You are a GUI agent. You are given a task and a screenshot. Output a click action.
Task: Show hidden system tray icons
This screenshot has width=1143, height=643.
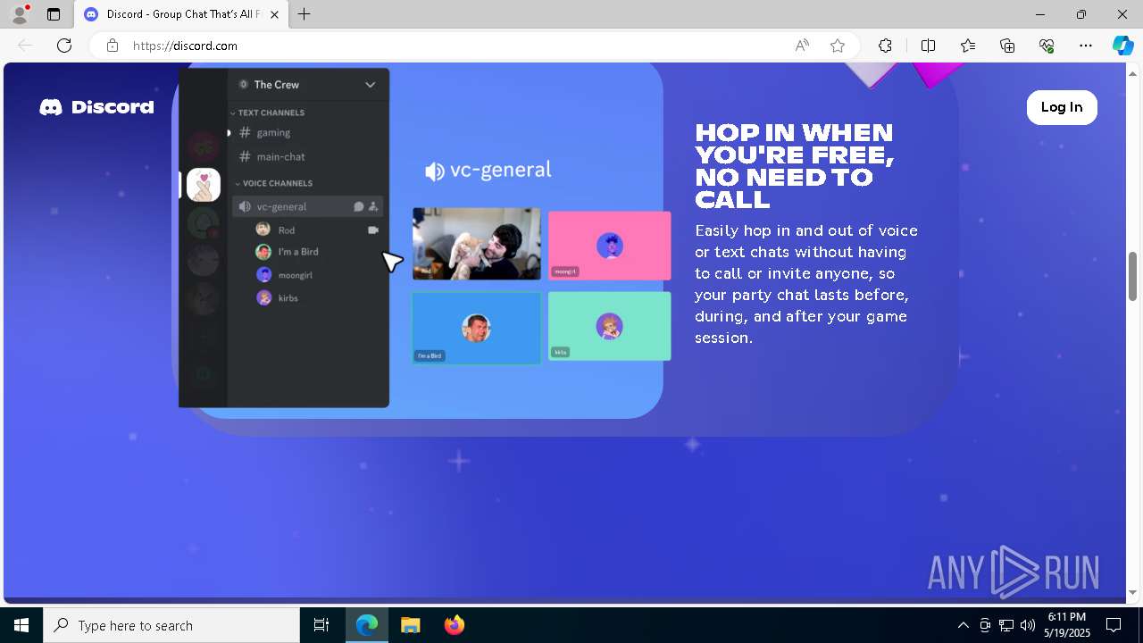tap(963, 625)
